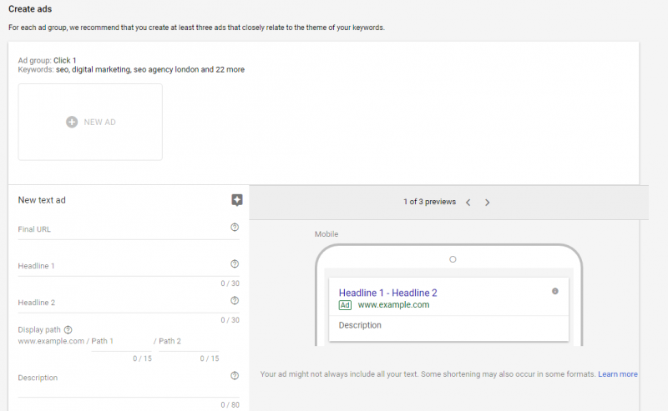
Task: Open Final URL help question mark
Action: tap(235, 228)
